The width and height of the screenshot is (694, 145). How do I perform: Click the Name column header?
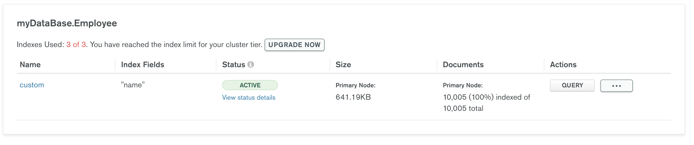click(30, 65)
